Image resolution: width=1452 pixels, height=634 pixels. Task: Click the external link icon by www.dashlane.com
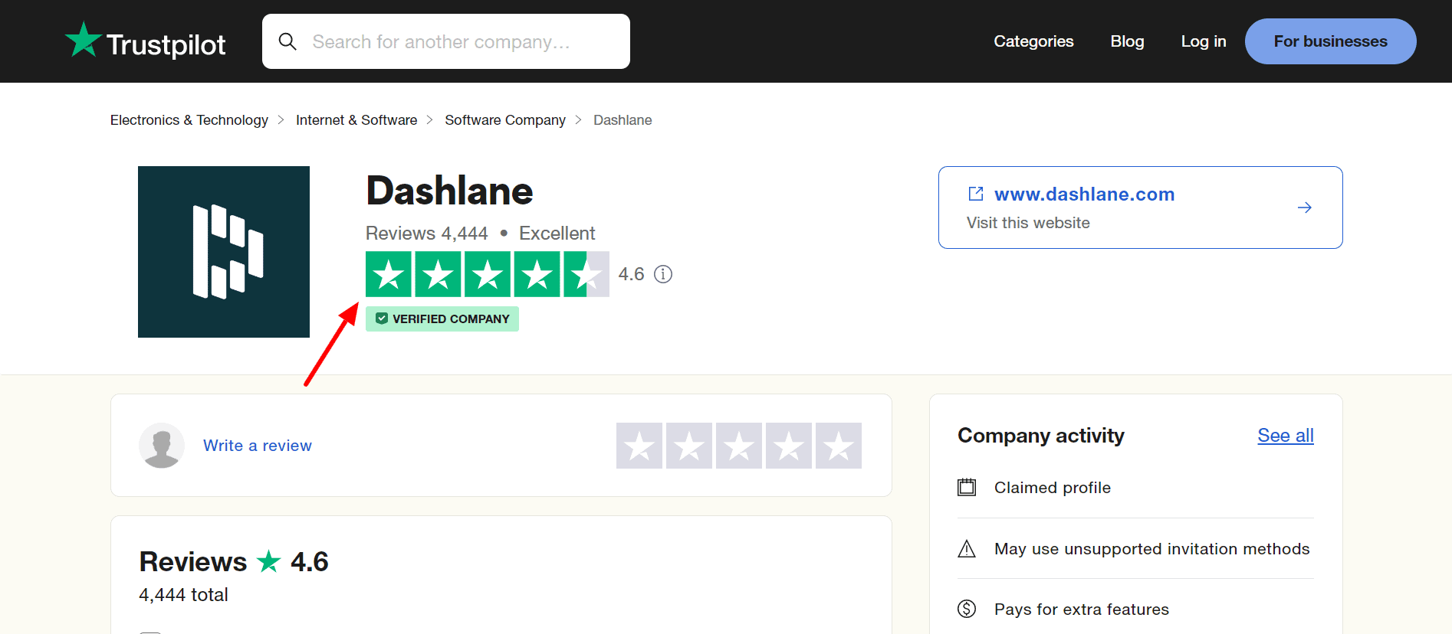(x=976, y=194)
